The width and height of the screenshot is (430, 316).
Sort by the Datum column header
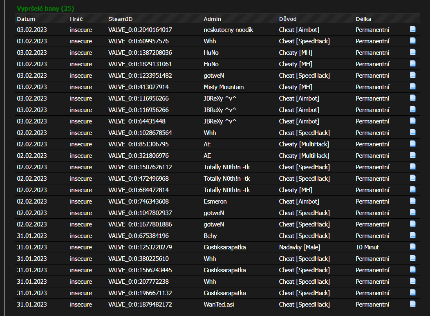click(x=26, y=19)
